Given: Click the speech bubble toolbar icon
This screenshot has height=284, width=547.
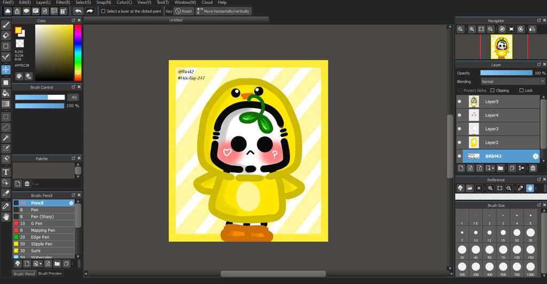Looking at the screenshot, I should coord(26,11).
